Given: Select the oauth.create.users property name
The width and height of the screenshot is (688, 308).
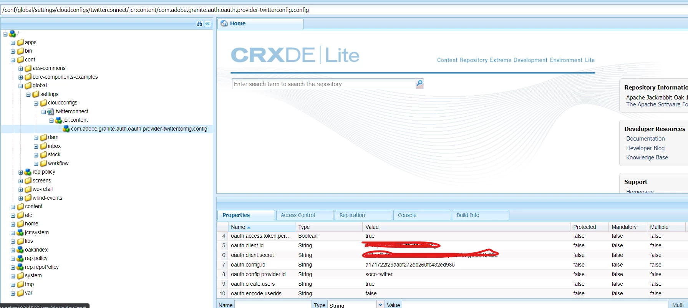Looking at the screenshot, I should [x=253, y=284].
